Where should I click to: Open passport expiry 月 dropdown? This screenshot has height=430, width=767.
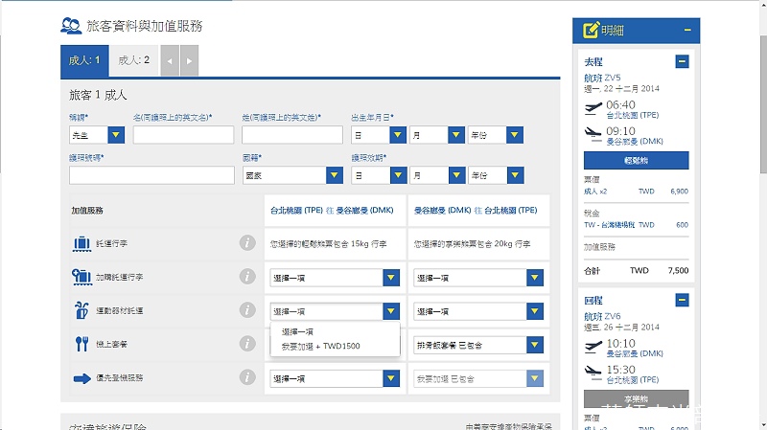[x=437, y=175]
